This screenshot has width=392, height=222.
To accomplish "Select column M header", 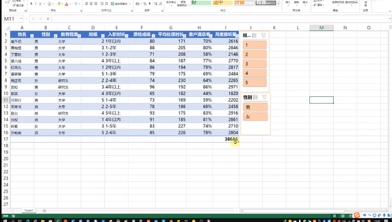I will tap(321, 28).
